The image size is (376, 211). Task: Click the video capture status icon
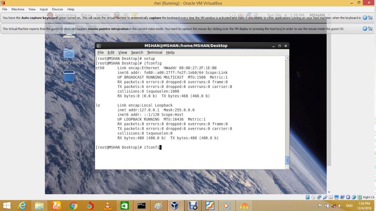click(x=342, y=197)
